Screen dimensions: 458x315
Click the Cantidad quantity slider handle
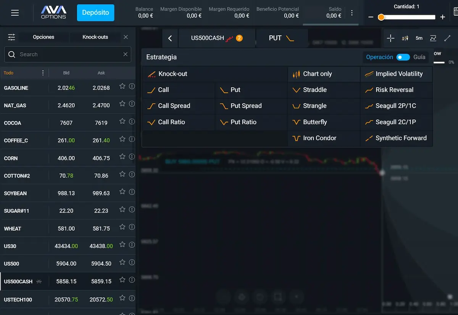click(x=381, y=17)
